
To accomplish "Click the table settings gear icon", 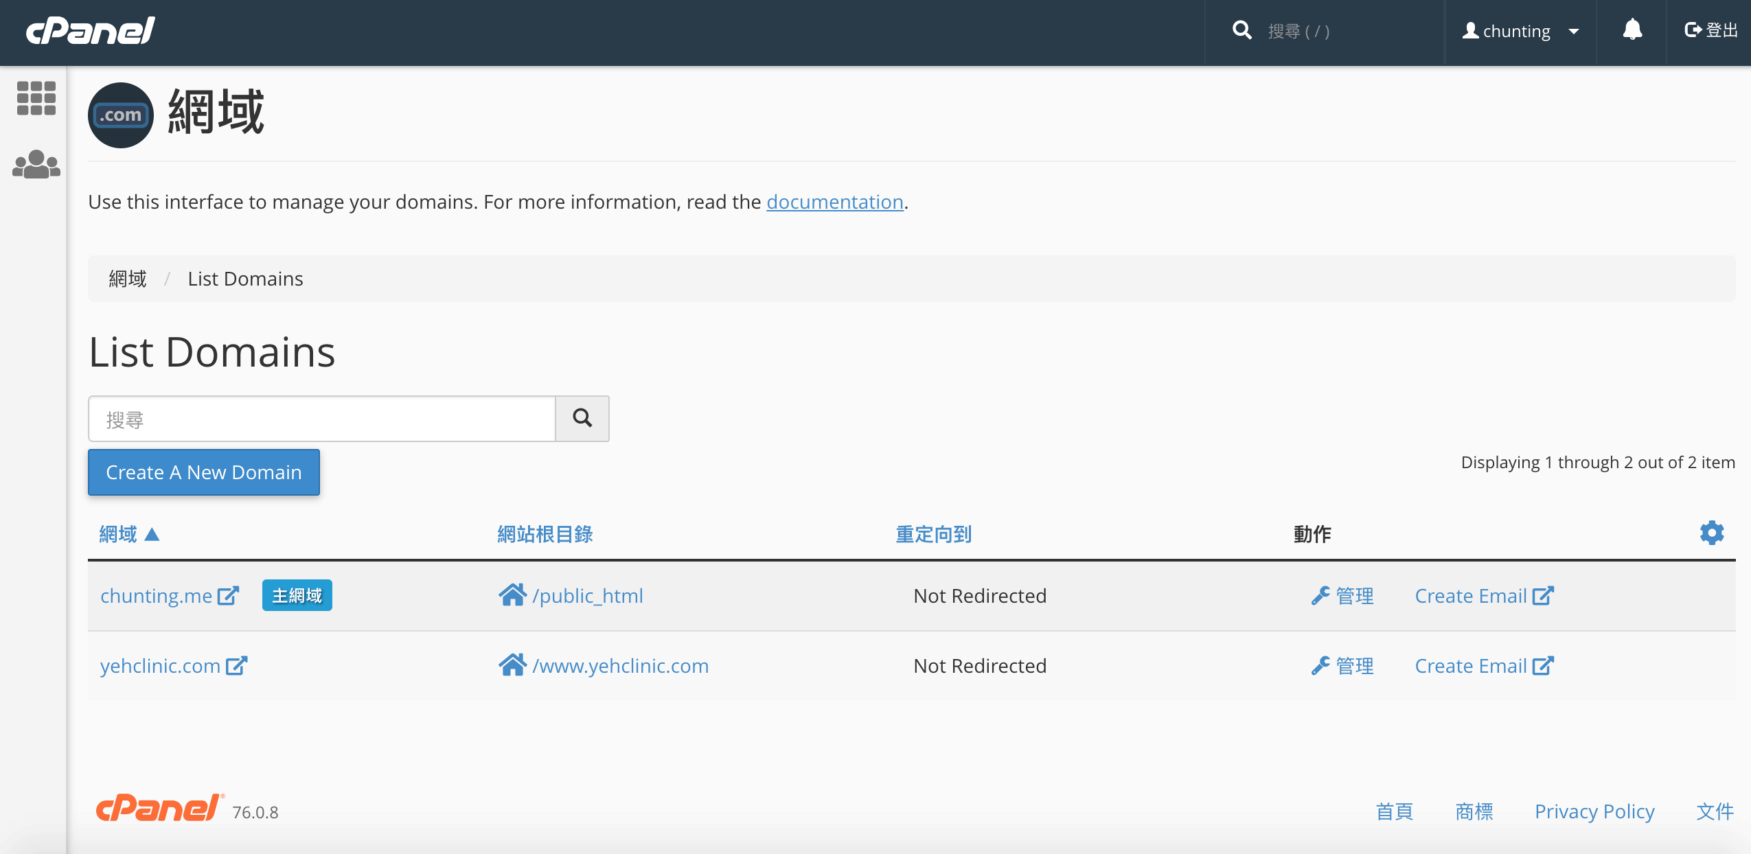I will tap(1711, 533).
